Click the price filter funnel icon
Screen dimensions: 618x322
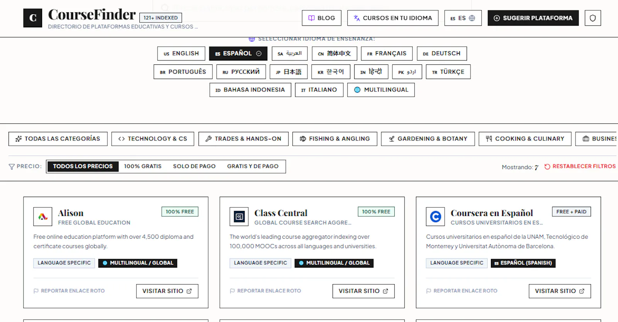coord(12,167)
